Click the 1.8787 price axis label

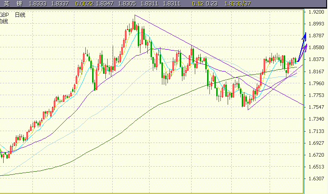[316, 36]
